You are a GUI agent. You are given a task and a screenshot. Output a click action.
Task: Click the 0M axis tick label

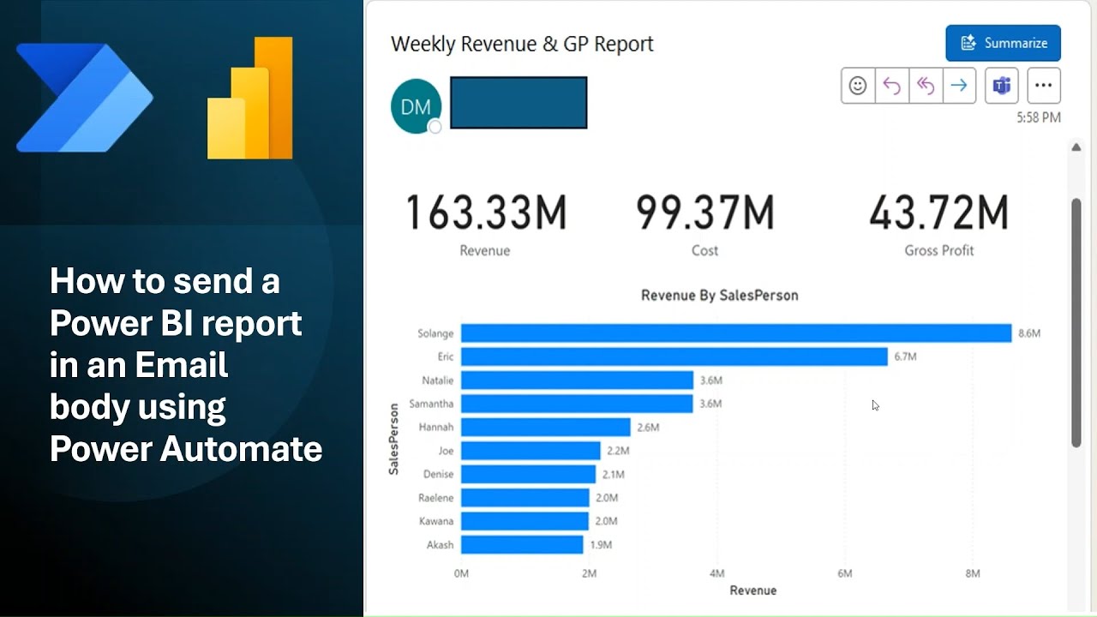tap(461, 573)
